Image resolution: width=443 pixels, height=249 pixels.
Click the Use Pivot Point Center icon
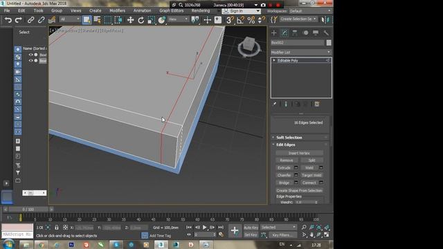(195, 20)
